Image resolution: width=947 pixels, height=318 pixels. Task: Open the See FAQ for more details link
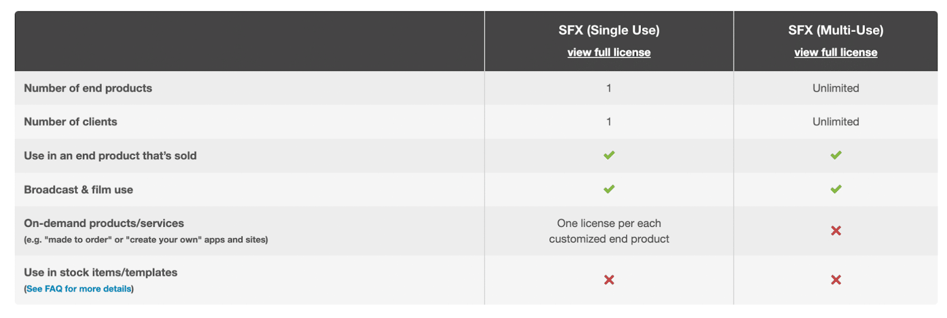click(x=79, y=289)
